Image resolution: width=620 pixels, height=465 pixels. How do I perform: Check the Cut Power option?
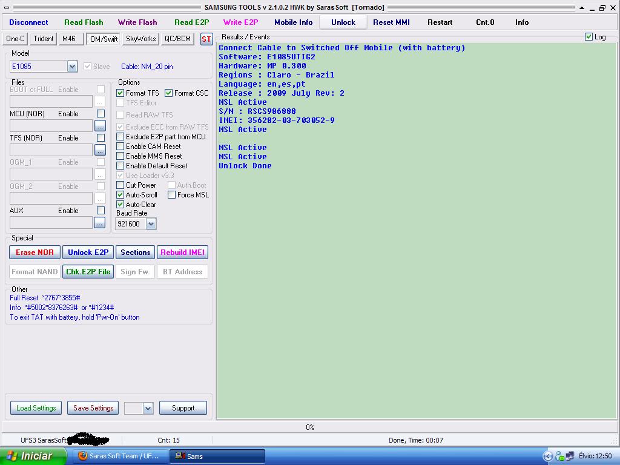click(120, 185)
